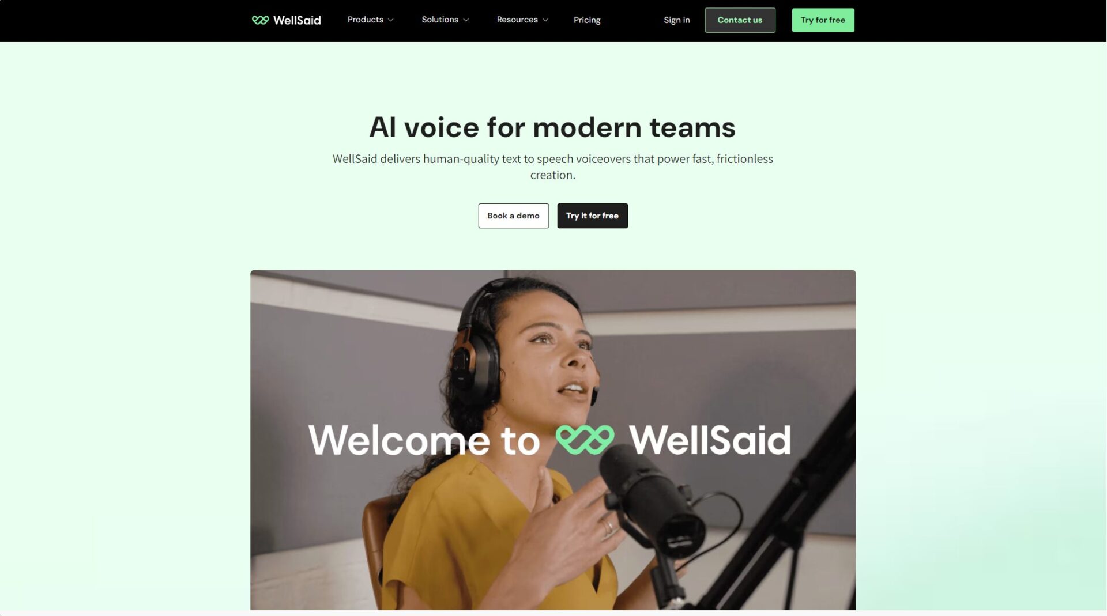Expand the chevron next to Resources
This screenshot has width=1107, height=616.
point(545,20)
